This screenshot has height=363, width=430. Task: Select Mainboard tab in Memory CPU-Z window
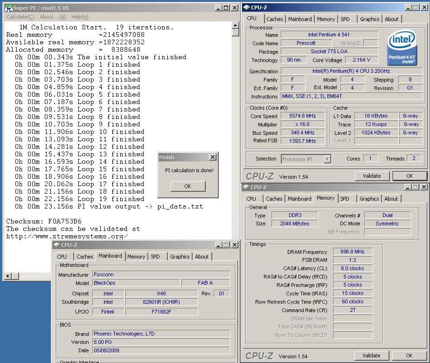pos(299,199)
